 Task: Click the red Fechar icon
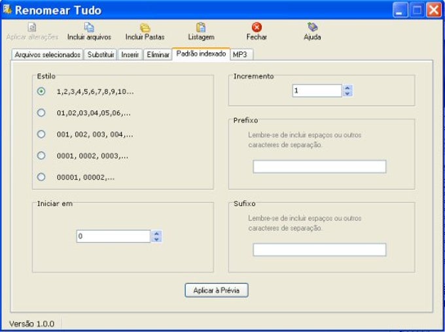[257, 27]
